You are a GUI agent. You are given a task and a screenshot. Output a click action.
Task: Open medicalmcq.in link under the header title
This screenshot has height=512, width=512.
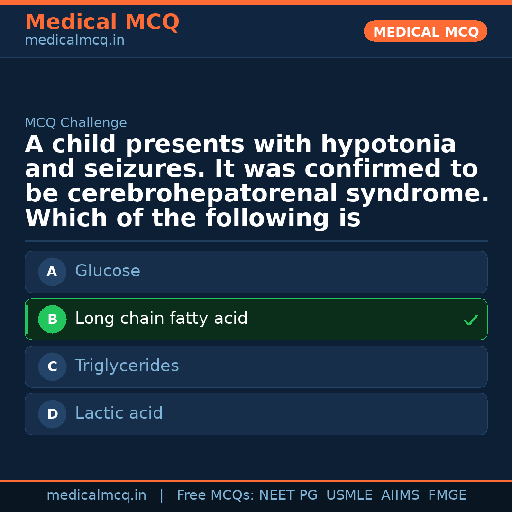pyautogui.click(x=74, y=41)
